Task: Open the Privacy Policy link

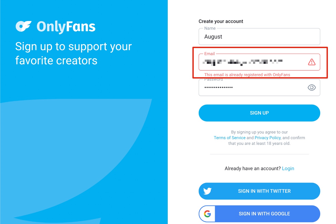Action: click(x=268, y=138)
